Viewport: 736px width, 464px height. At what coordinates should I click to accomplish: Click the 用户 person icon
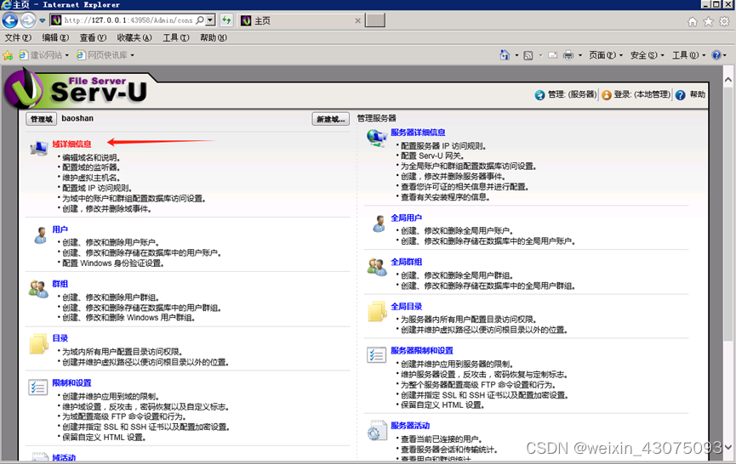tap(40, 235)
